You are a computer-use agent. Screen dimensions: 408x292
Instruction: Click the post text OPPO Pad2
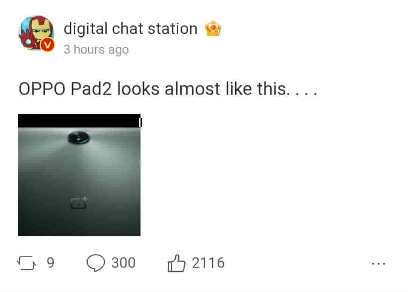coord(65,89)
